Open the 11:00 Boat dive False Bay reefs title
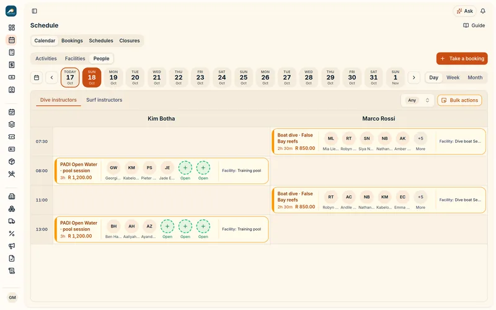This screenshot has width=496, height=310. (295, 197)
